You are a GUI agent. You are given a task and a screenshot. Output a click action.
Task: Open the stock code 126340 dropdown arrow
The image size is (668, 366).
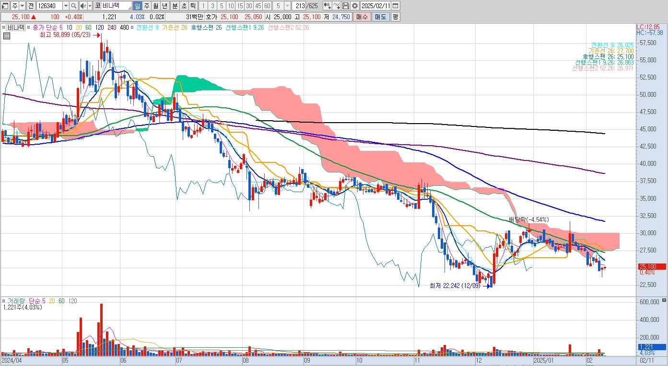[x=65, y=6]
